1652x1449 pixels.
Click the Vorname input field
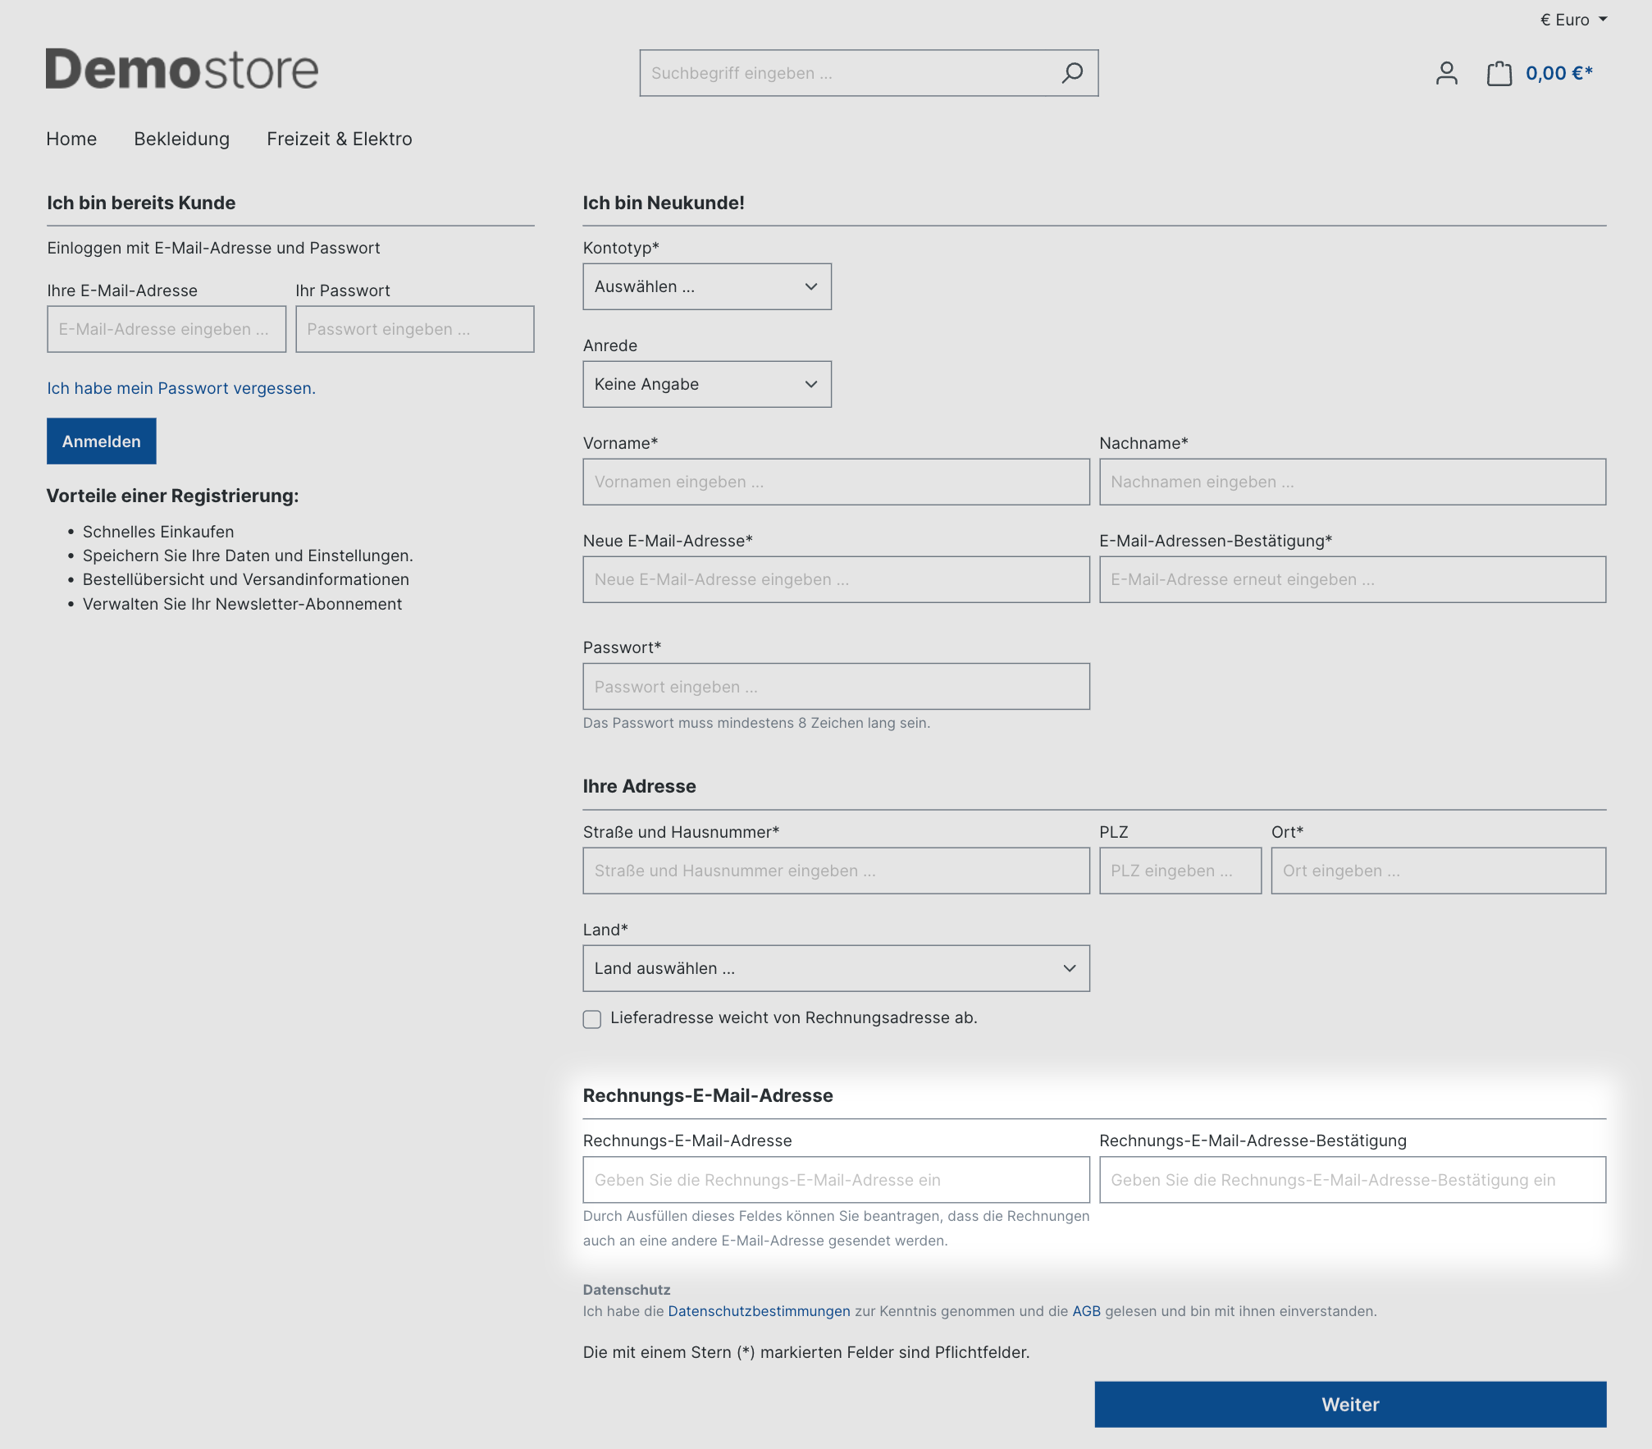coord(836,482)
